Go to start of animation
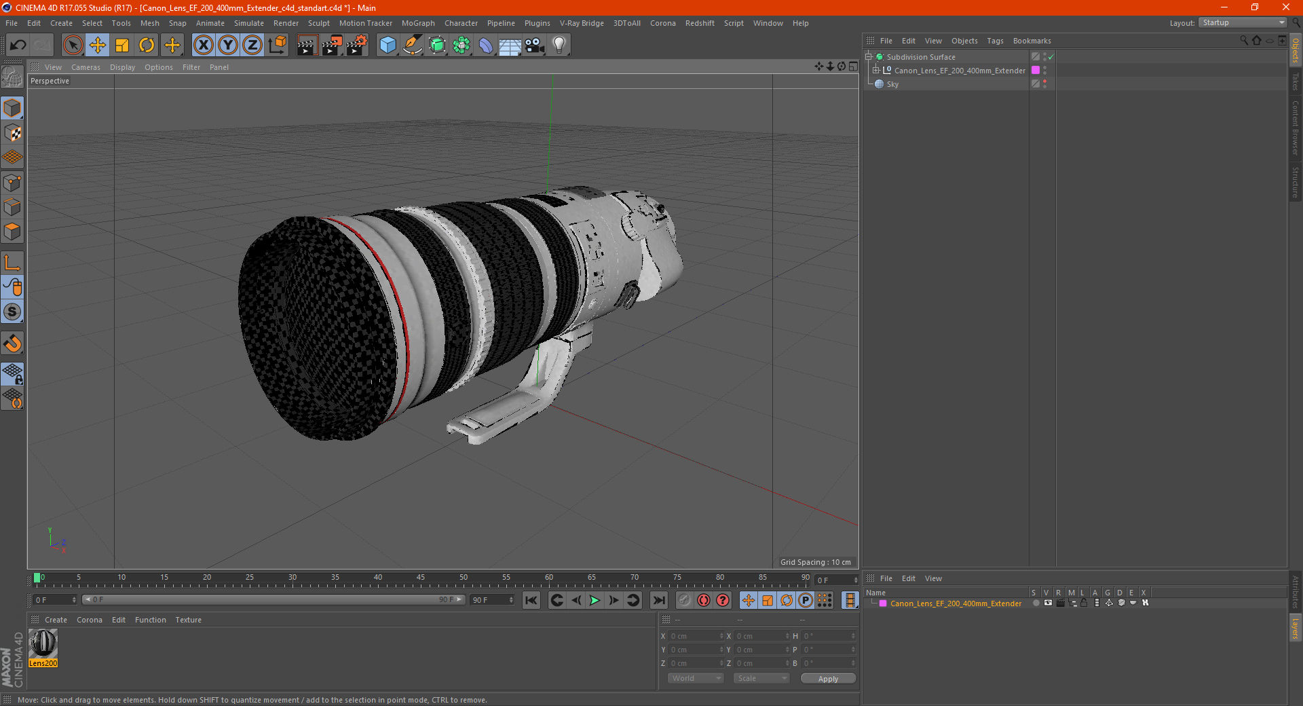This screenshot has height=706, width=1303. tap(531, 600)
